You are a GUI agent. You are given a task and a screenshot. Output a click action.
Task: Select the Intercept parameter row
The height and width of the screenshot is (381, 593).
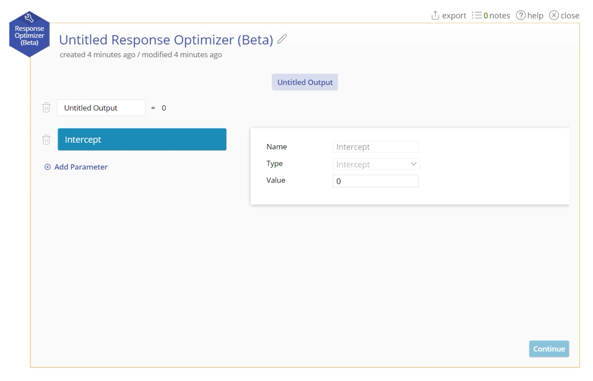[x=142, y=140]
